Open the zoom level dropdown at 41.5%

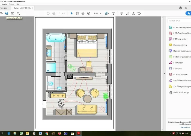pyautogui.click(x=100, y=13)
